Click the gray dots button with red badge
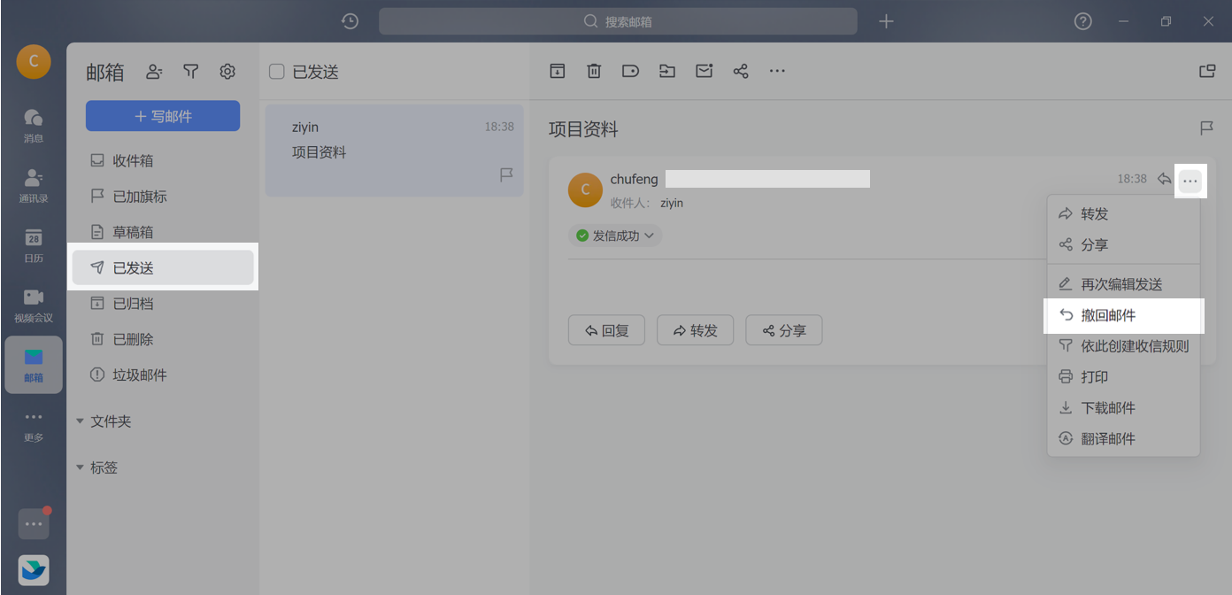1232x595 pixels. click(34, 523)
